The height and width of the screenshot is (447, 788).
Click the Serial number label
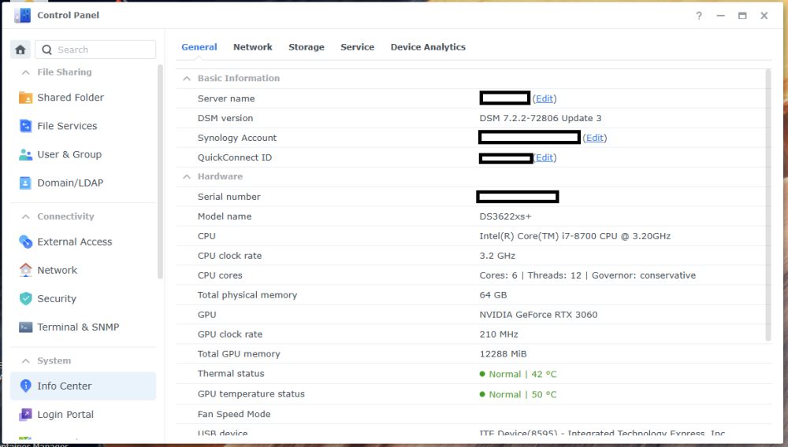click(229, 198)
